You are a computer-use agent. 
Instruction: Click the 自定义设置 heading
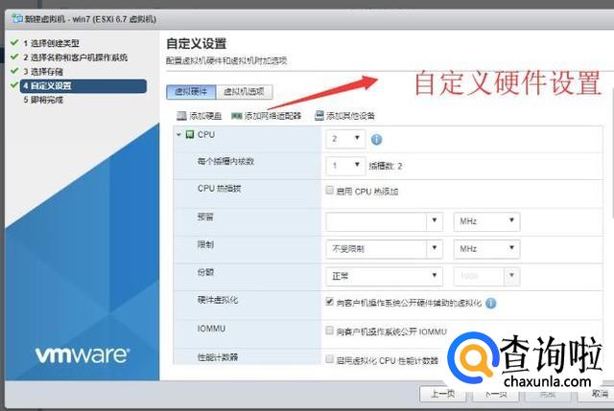pyautogui.click(x=196, y=43)
